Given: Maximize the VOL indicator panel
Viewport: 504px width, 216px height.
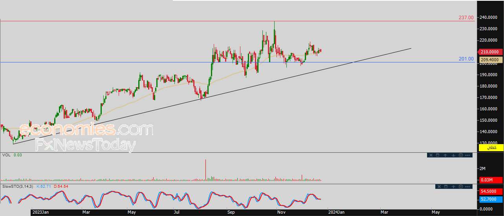Looking at the screenshot, I should point(438,155).
